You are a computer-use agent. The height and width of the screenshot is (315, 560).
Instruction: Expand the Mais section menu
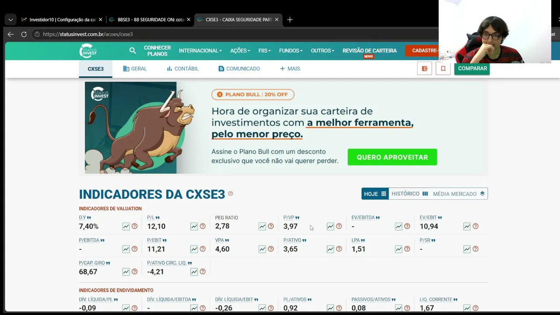(x=290, y=69)
